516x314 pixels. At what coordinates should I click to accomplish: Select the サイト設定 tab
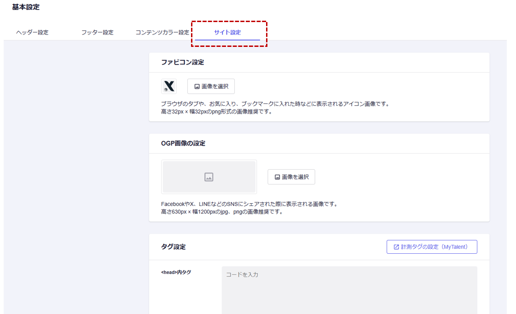[227, 33]
